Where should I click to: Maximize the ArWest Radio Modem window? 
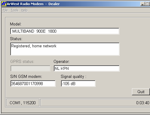pyautogui.click(x=147, y=4)
